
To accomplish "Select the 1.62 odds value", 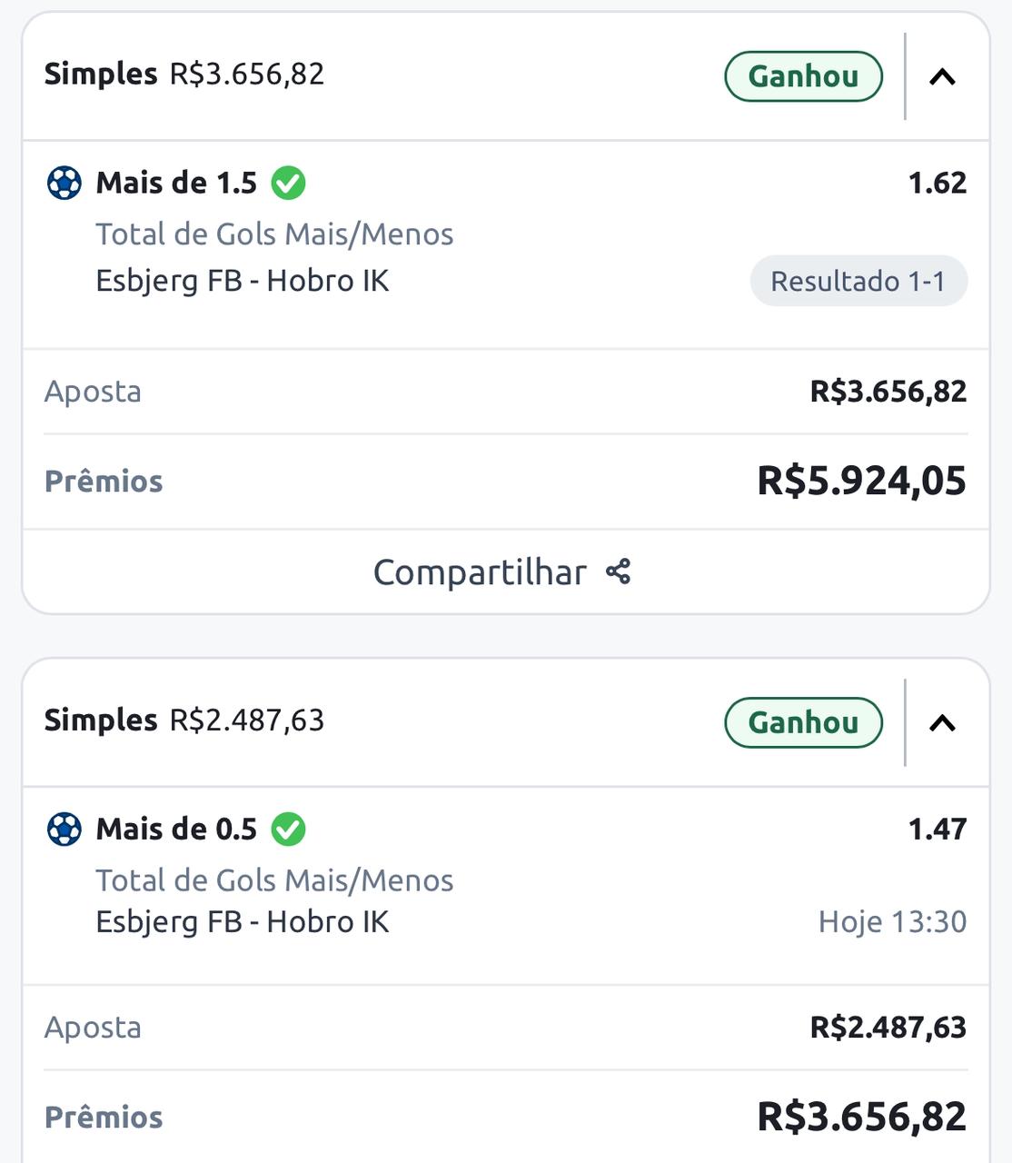I will pos(938,184).
